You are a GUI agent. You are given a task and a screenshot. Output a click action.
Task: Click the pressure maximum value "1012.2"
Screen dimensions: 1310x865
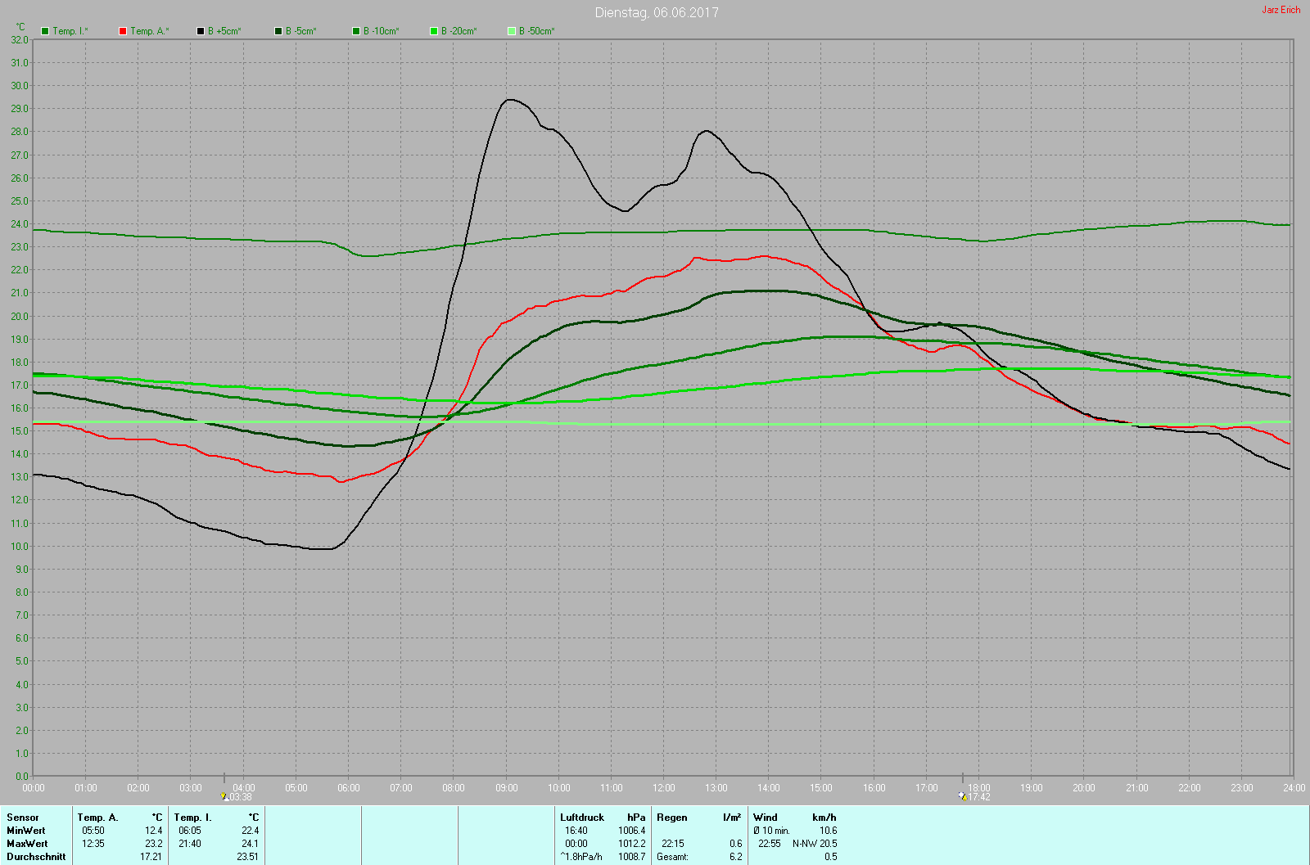click(632, 844)
